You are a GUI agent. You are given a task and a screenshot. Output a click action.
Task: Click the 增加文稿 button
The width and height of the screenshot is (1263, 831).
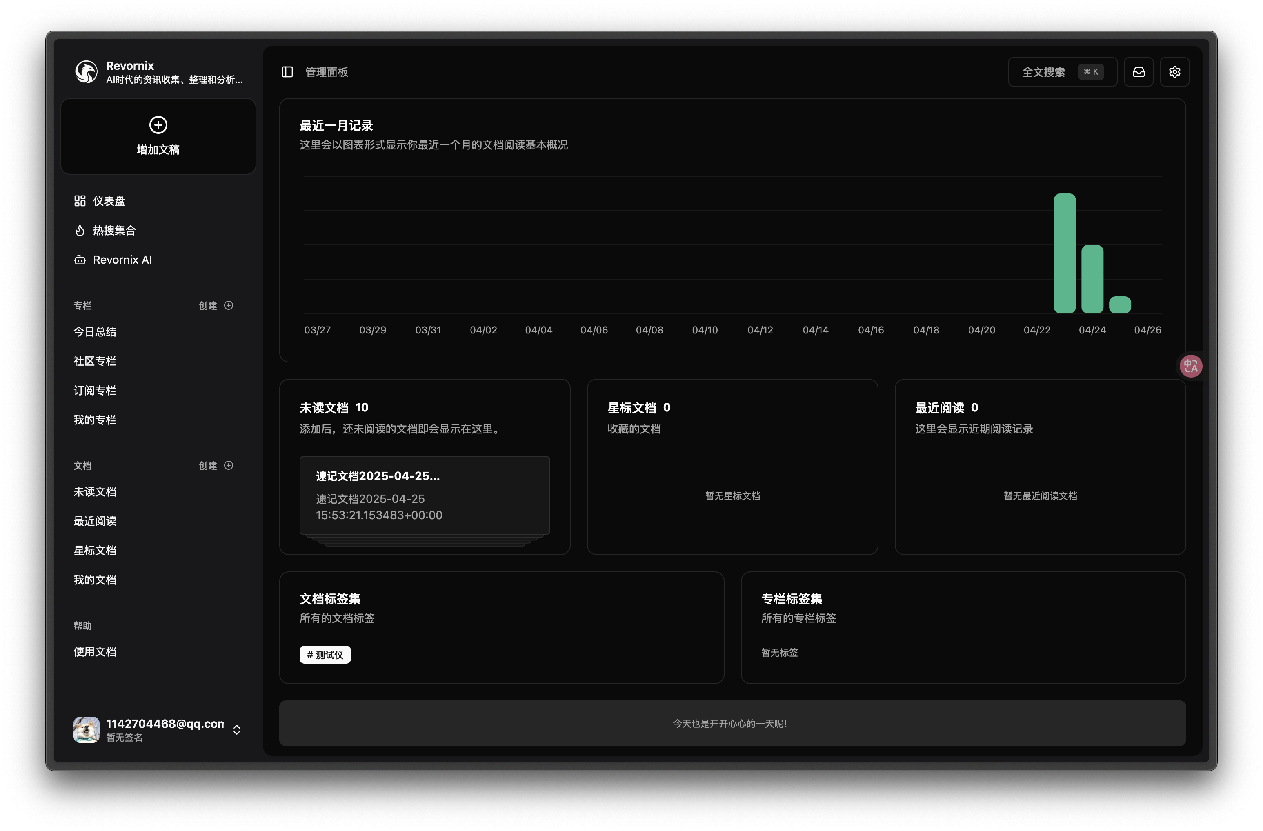click(x=158, y=136)
